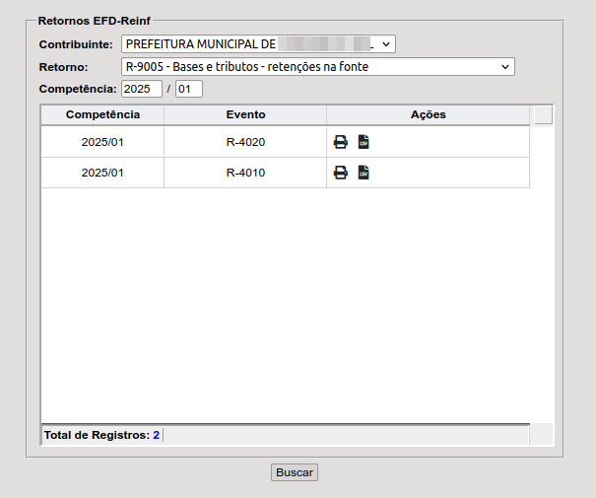Click the Retorno label
596x498 pixels.
tap(64, 67)
